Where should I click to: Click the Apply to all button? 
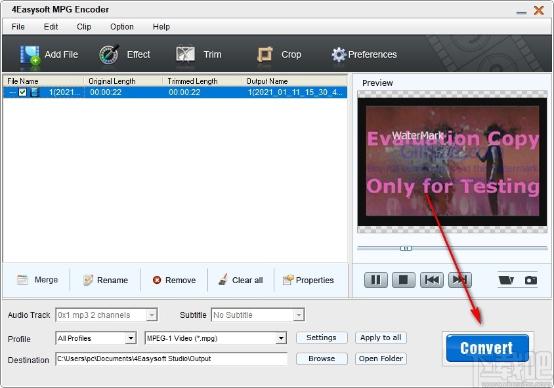381,338
